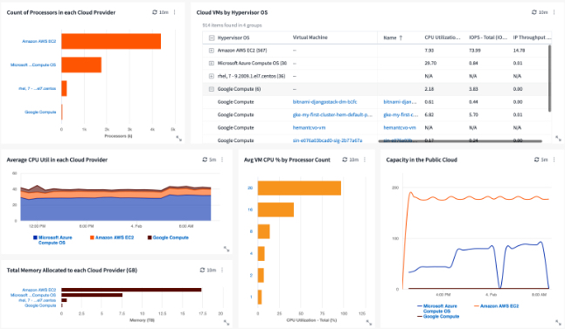This screenshot has height=329, width=565.
Task: Collapse all groups in Hypervisor OS header
Action: coord(212,38)
